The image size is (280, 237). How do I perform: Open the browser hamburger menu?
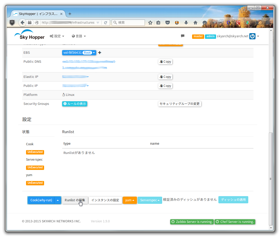point(268,23)
